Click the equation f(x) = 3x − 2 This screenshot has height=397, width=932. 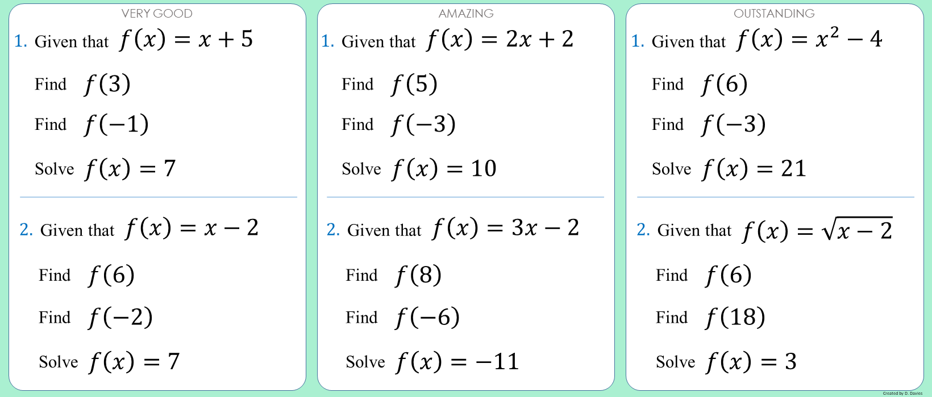[506, 228]
